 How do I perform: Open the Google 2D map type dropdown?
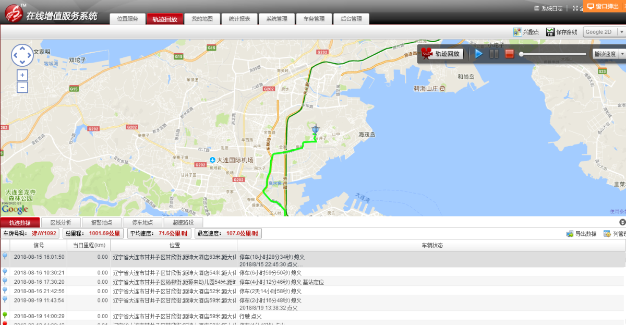604,32
